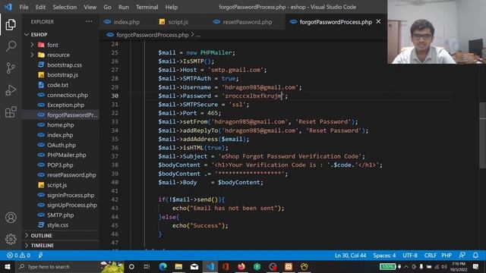Open home.php in explorer
This screenshot has height=273, width=486.
[x=61, y=125]
